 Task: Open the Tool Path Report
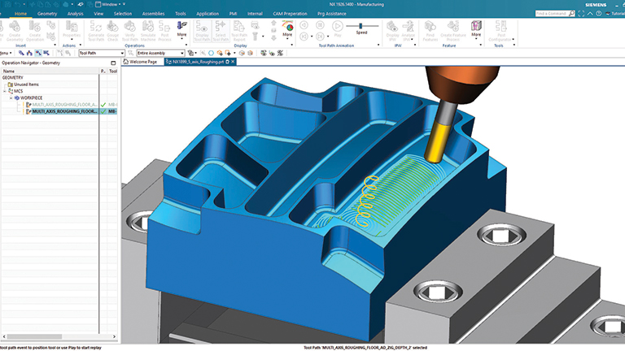point(239,31)
